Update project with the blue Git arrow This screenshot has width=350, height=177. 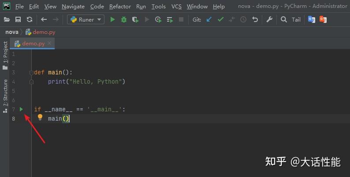click(x=209, y=20)
